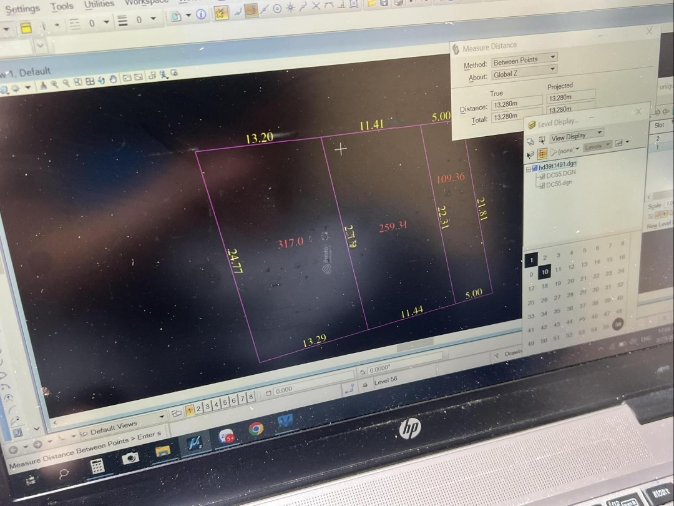Select the DC55.DGN reference file
Viewport: 674px width, 506px height.
[560, 174]
